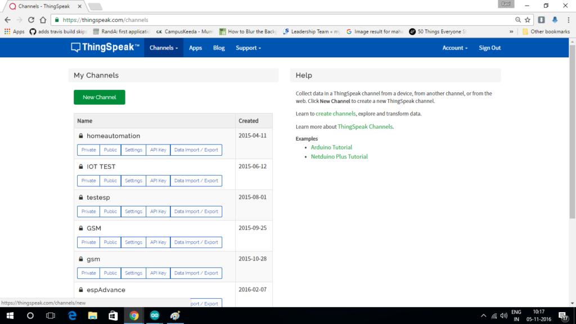Open API Key for gsm channel 2015-10-28
The image size is (576, 324).
pyautogui.click(x=158, y=273)
